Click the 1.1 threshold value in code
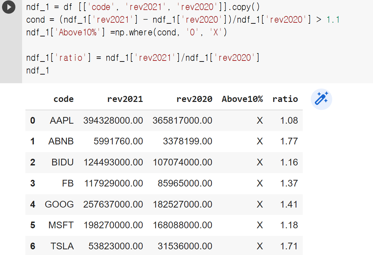373x255 pixels. [x=333, y=19]
